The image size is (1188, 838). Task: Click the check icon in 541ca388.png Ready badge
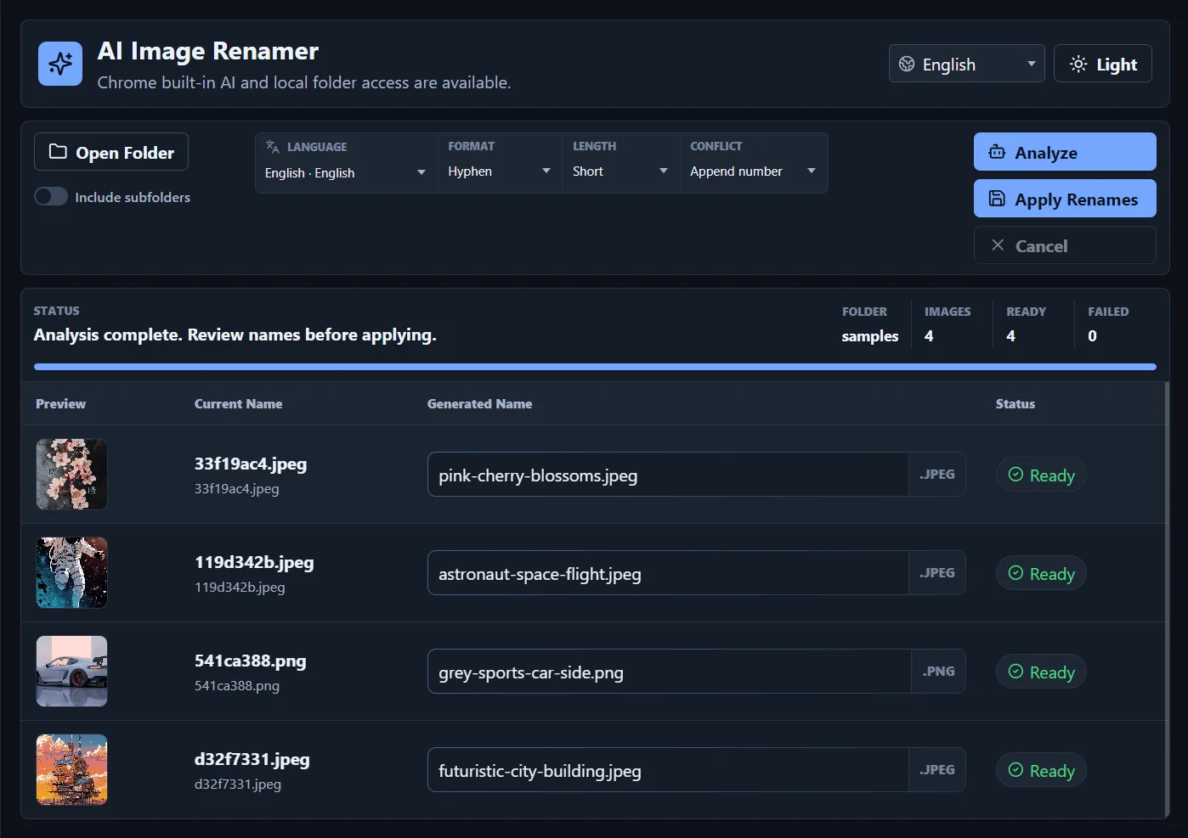tap(1015, 672)
